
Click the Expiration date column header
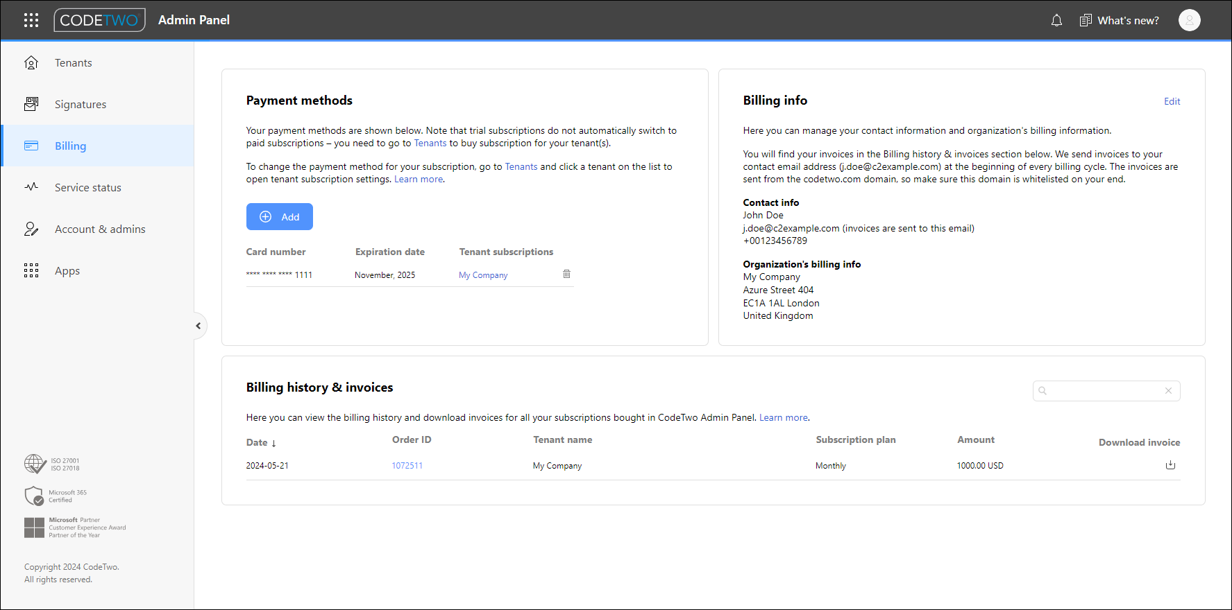390,252
